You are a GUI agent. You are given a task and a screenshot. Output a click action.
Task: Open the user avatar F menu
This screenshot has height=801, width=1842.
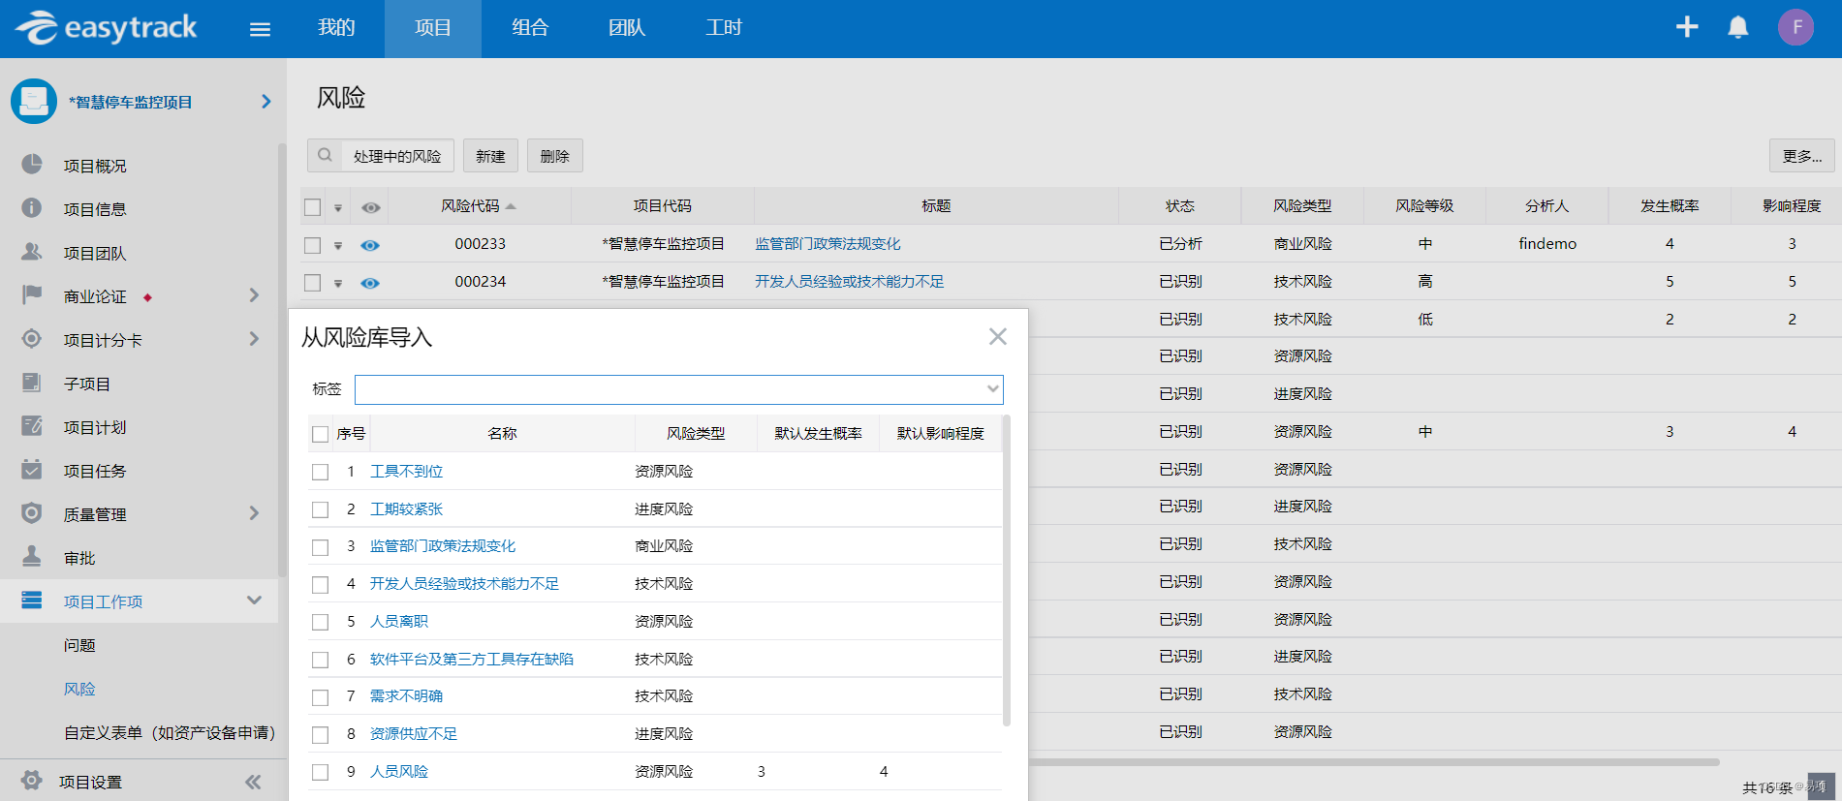point(1796,27)
